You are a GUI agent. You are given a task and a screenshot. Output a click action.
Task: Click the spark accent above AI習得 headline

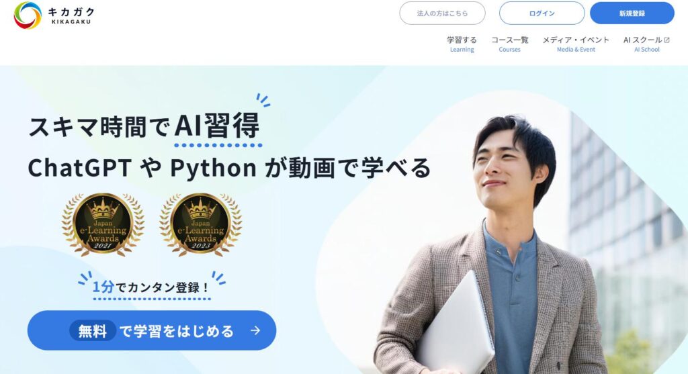click(263, 100)
